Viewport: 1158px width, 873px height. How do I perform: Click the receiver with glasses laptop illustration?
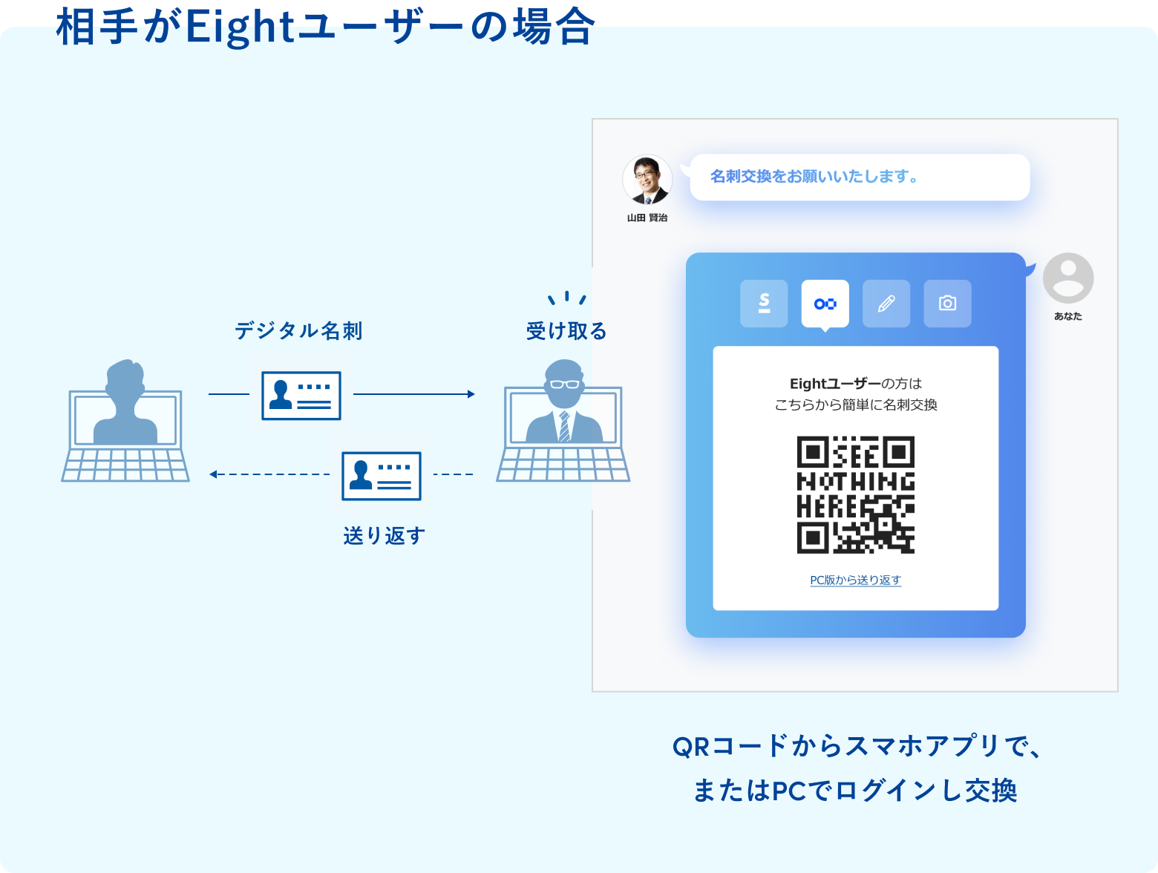(x=563, y=421)
